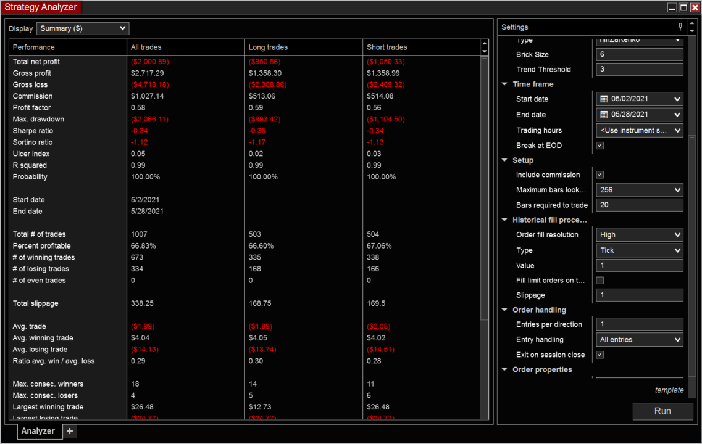This screenshot has height=444, width=702.
Task: Click Entries per direction field
Action: coord(639,324)
